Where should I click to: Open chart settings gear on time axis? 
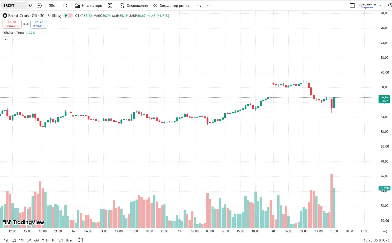(x=385, y=231)
